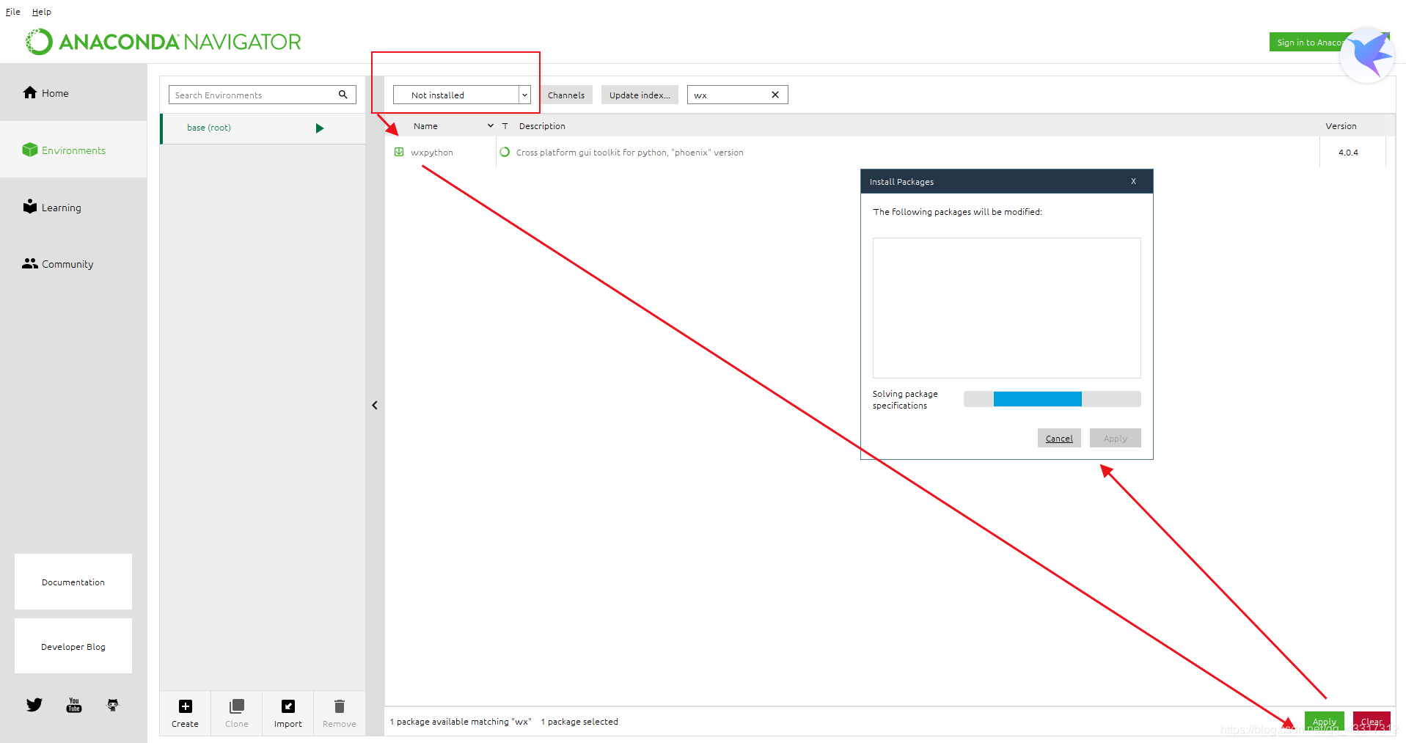Import an environment

tap(288, 713)
